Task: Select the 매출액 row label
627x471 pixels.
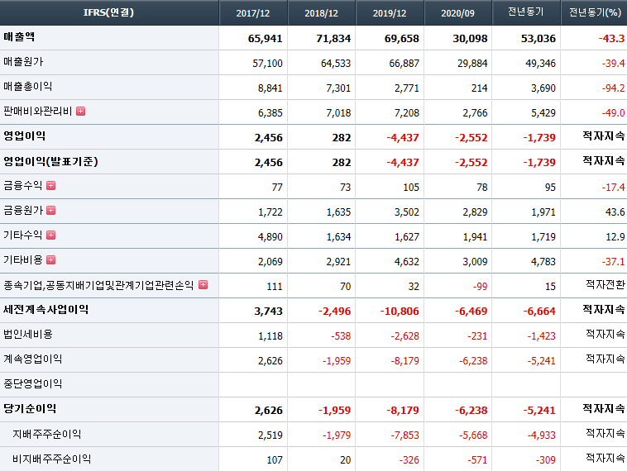Action: 19,37
